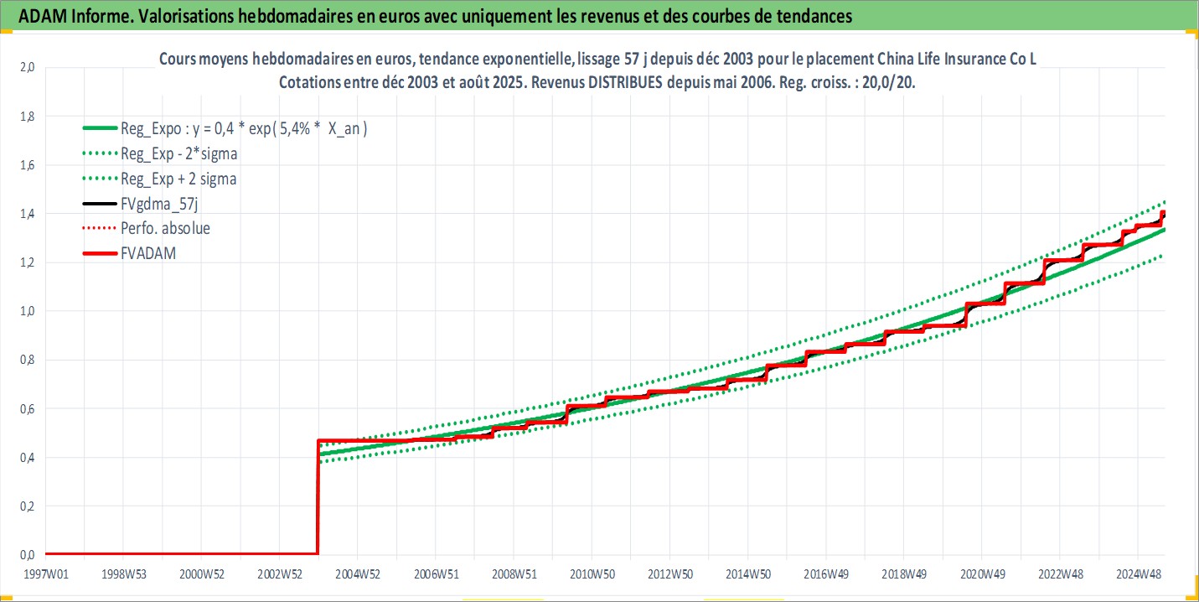The height and width of the screenshot is (602, 1199).
Task: Click x-axis label 1997W01
Action: point(45,573)
